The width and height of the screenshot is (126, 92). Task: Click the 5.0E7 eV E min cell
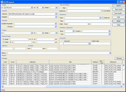[5, 72]
